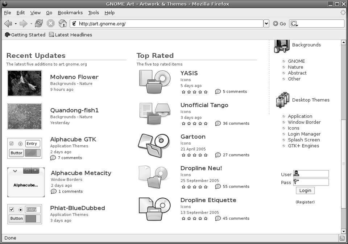The image size is (348, 244).
Task: Click the Google search input box
Action: coord(317,24)
